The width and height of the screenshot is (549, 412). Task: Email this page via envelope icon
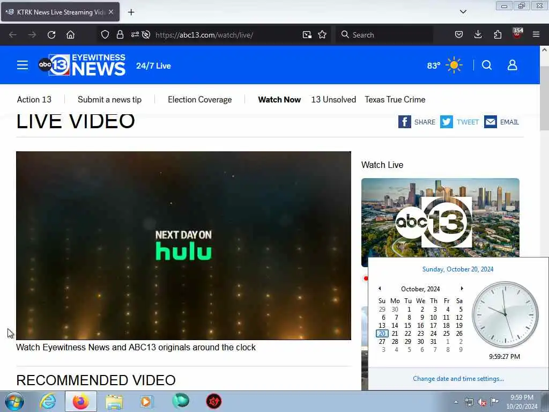[491, 122]
